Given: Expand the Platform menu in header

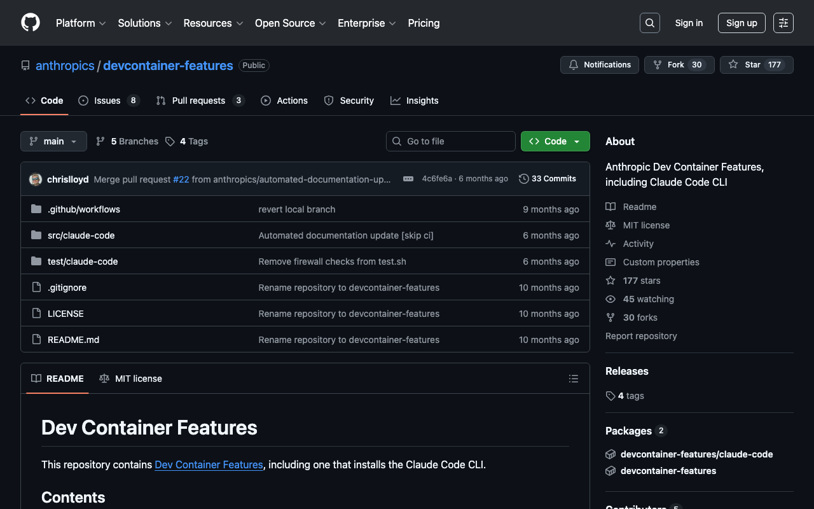Looking at the screenshot, I should point(81,23).
